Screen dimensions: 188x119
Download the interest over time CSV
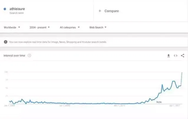coord(169,56)
